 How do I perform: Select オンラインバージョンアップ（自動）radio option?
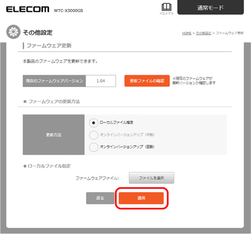pyautogui.click(x=94, y=147)
